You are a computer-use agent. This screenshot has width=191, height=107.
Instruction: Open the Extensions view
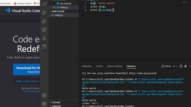[x=44, y=29]
